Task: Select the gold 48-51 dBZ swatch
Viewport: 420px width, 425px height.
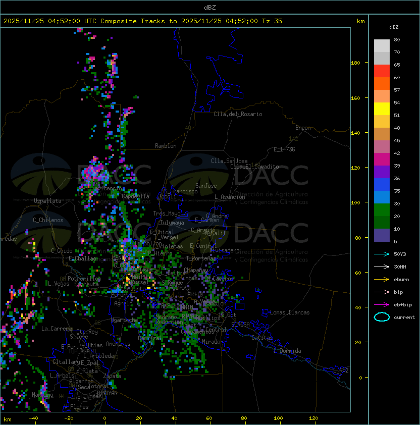Action: (382, 122)
